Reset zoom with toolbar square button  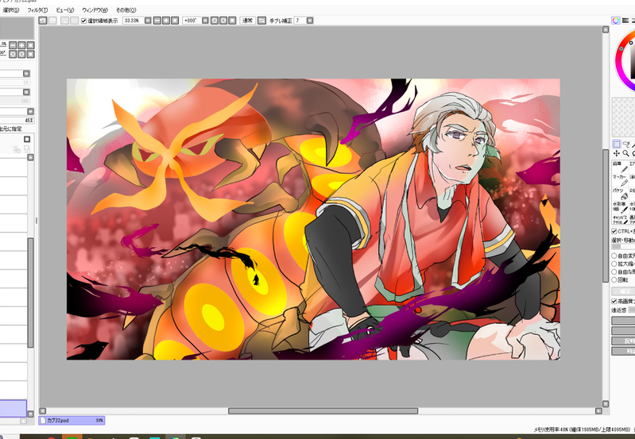point(175,20)
